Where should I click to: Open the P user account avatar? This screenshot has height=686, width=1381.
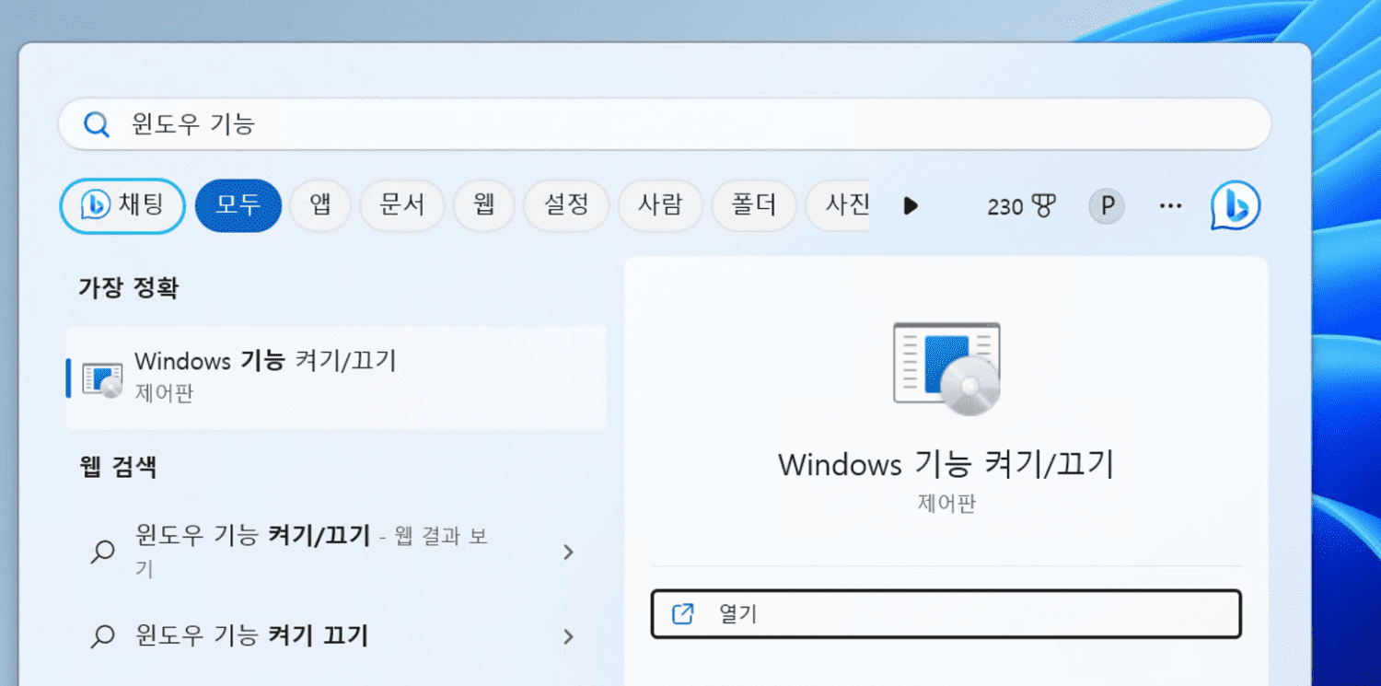tap(1107, 206)
